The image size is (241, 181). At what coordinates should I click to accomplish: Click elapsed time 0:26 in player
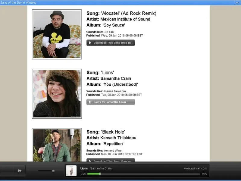(83, 174)
